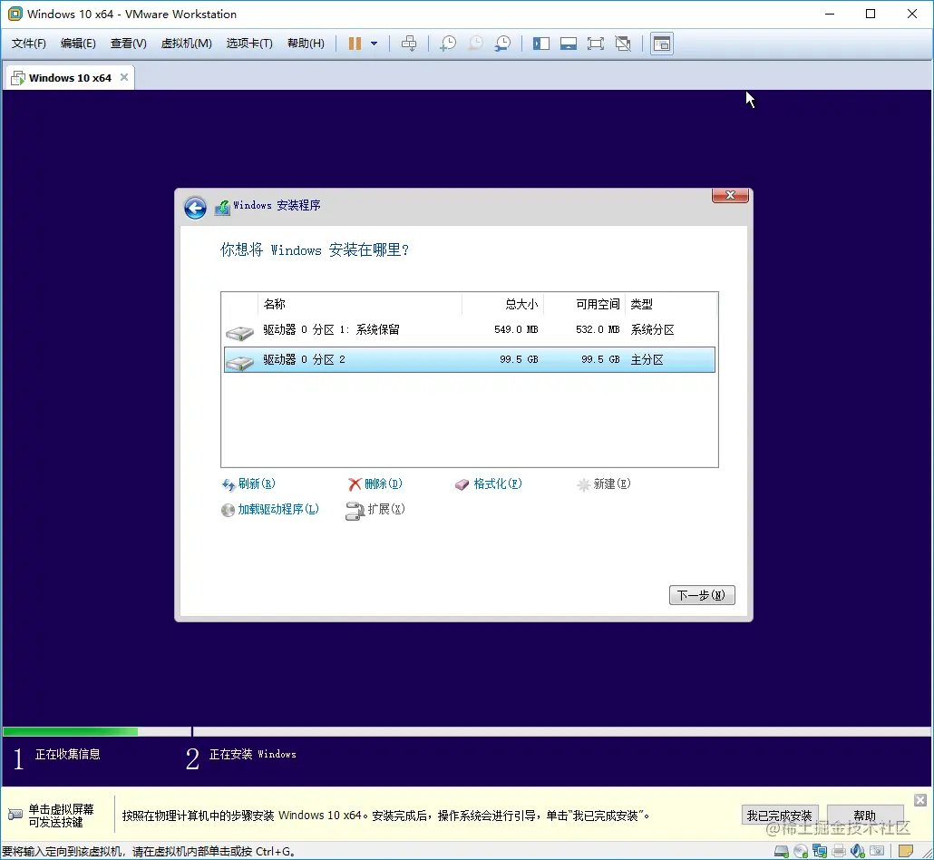Screen dimensions: 934x860
Task: Click the network adapter status icon
Action: (x=820, y=851)
